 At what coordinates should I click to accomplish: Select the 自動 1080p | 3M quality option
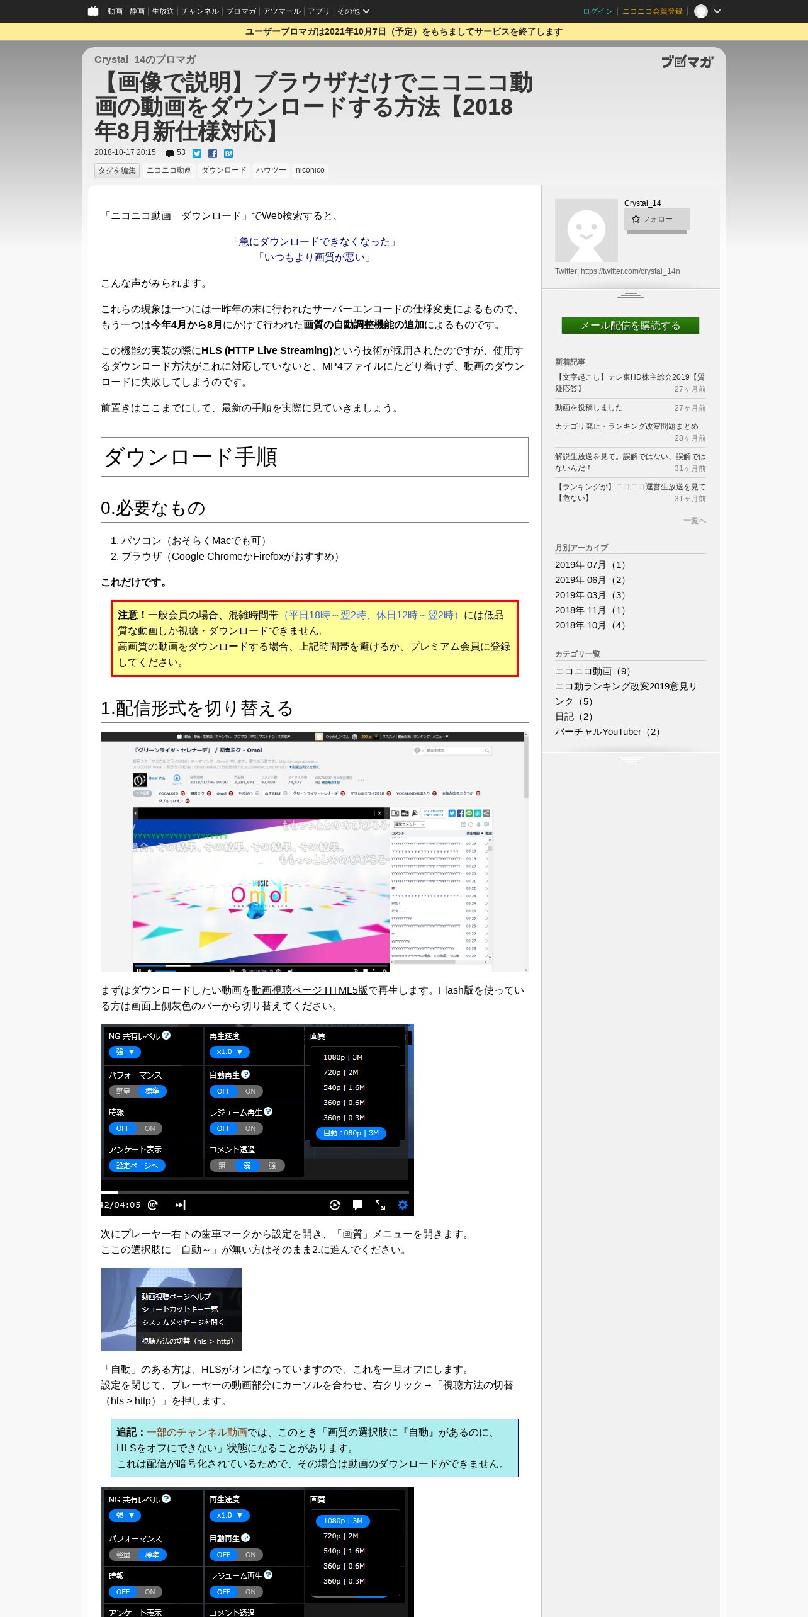(351, 1133)
